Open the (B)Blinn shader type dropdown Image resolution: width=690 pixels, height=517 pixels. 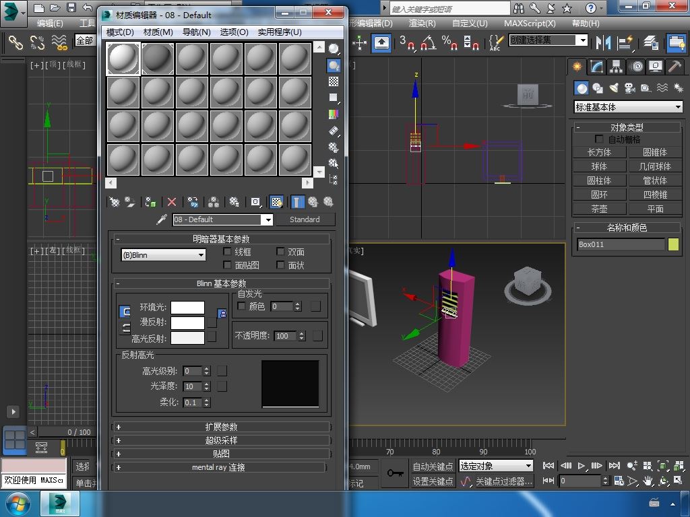[x=163, y=255]
